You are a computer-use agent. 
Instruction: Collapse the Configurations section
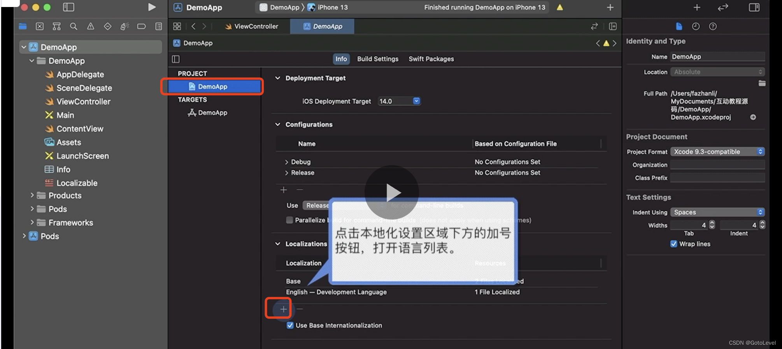point(278,124)
